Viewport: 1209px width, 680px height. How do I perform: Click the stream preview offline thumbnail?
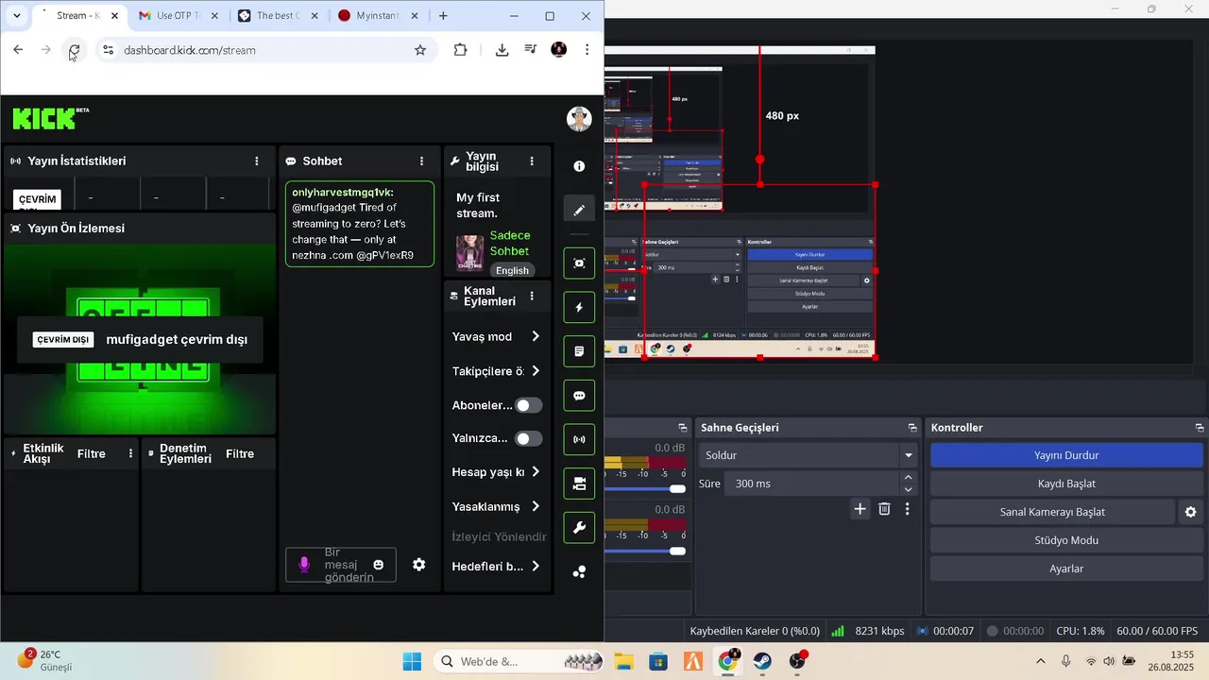click(x=140, y=340)
